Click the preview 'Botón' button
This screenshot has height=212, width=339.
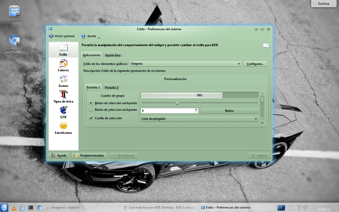tap(229, 111)
